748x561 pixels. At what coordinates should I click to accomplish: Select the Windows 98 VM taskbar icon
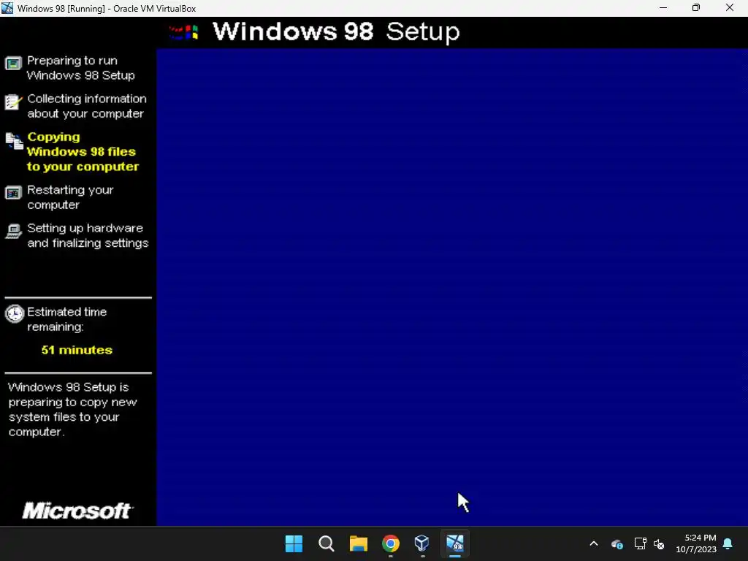(x=454, y=543)
